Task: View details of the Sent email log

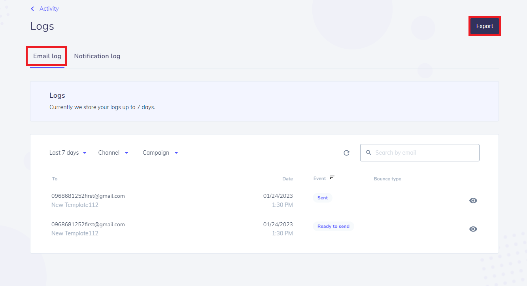Action: pyautogui.click(x=473, y=201)
